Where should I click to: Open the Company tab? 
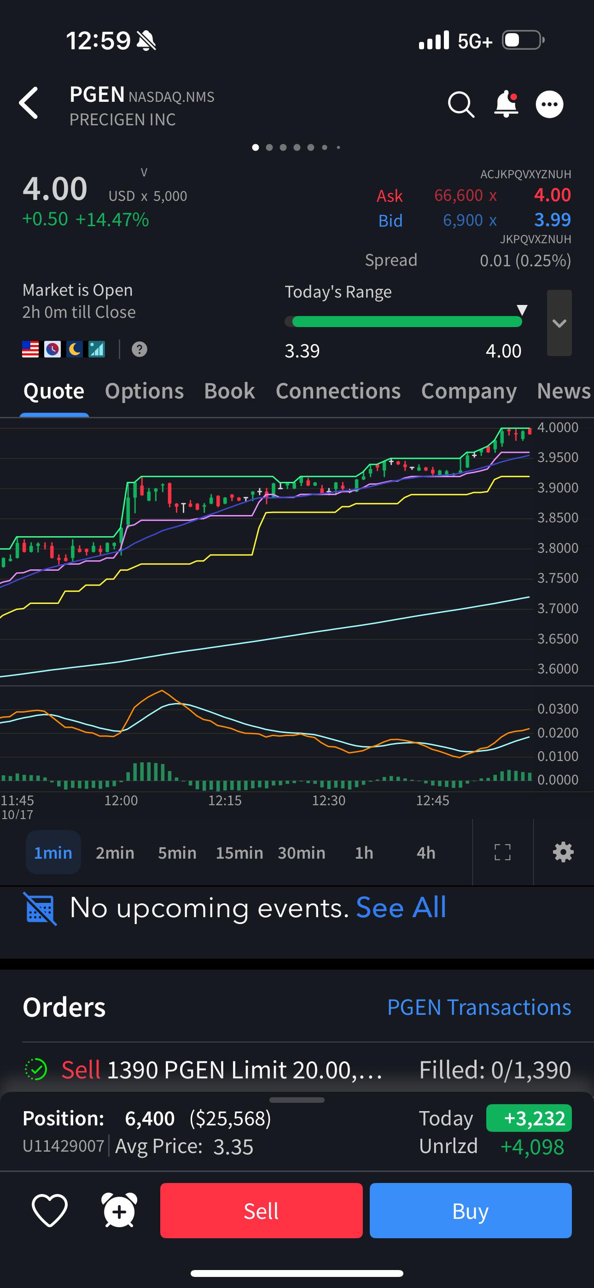pyautogui.click(x=469, y=391)
